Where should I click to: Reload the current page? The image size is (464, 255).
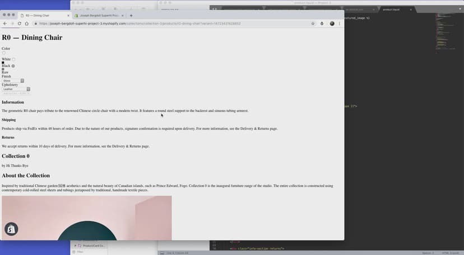click(x=19, y=23)
